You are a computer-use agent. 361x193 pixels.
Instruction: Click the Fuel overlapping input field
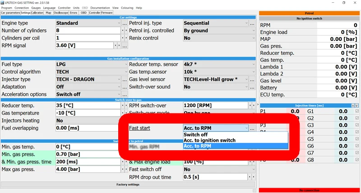[88, 128]
